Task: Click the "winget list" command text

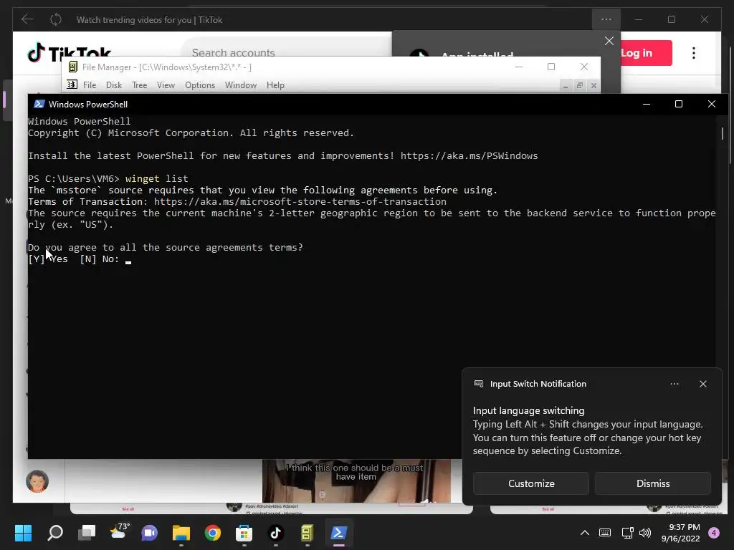Action: [157, 178]
